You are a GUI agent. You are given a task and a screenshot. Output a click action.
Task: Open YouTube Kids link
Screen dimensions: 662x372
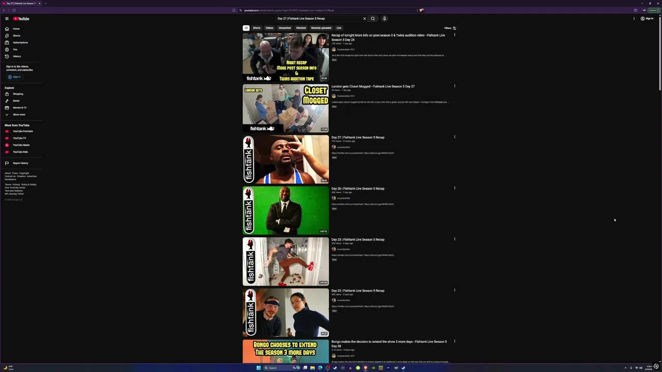click(x=20, y=152)
